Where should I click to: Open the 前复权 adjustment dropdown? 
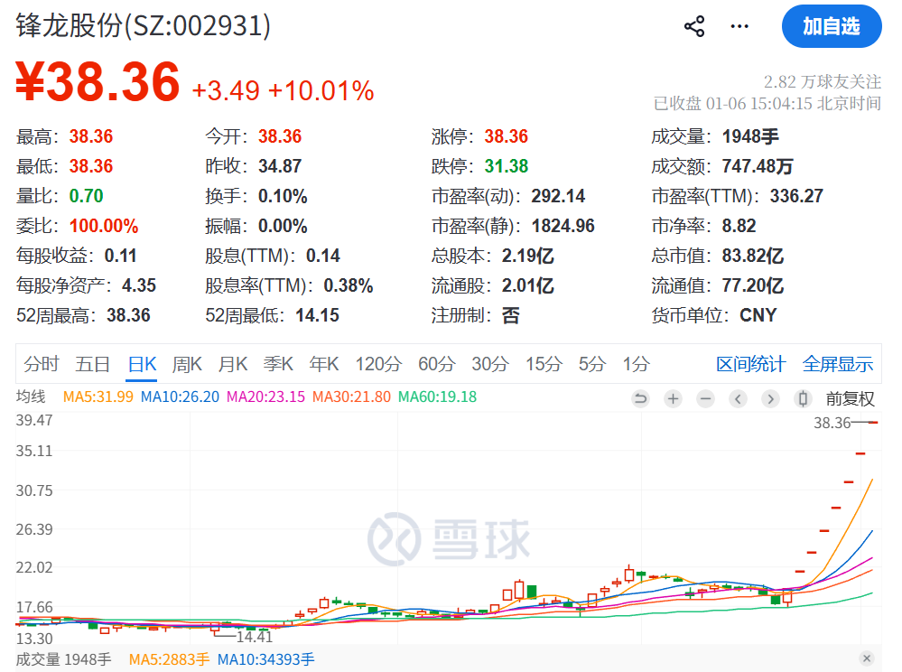click(x=850, y=398)
